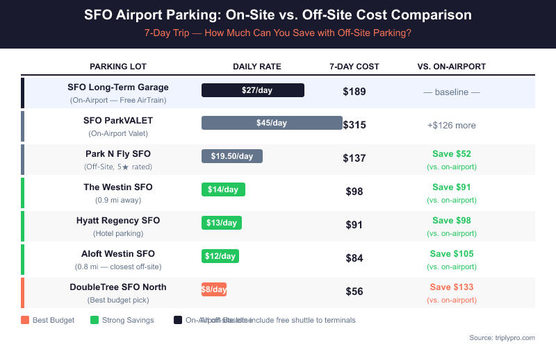Image resolution: width=556 pixels, height=347 pixels.
Task: Click the $315 seven-day cost value
Action: point(354,125)
